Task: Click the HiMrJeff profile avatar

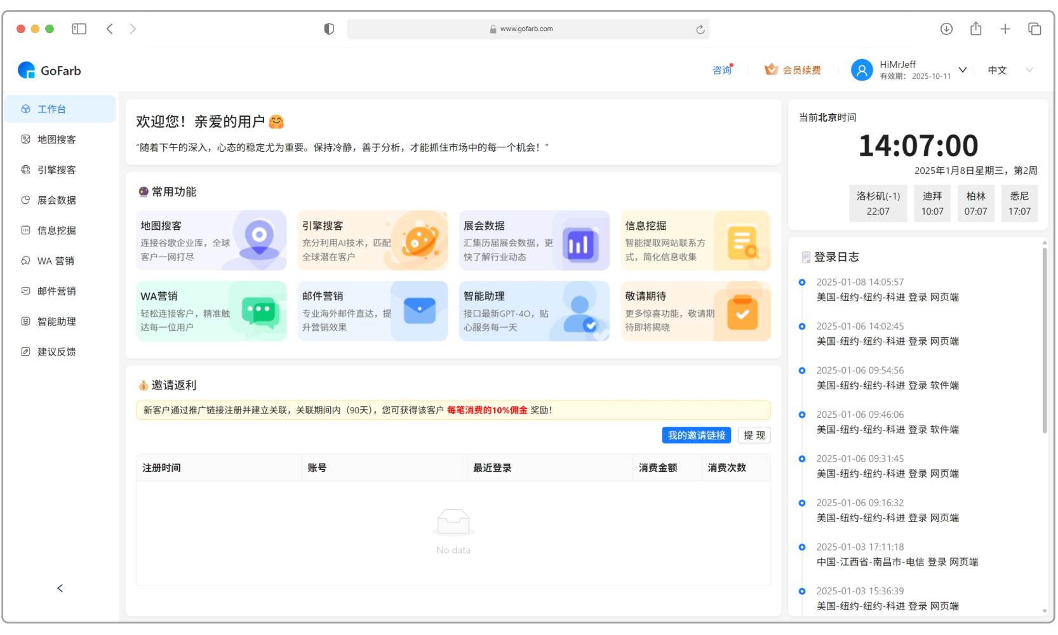Action: [862, 69]
